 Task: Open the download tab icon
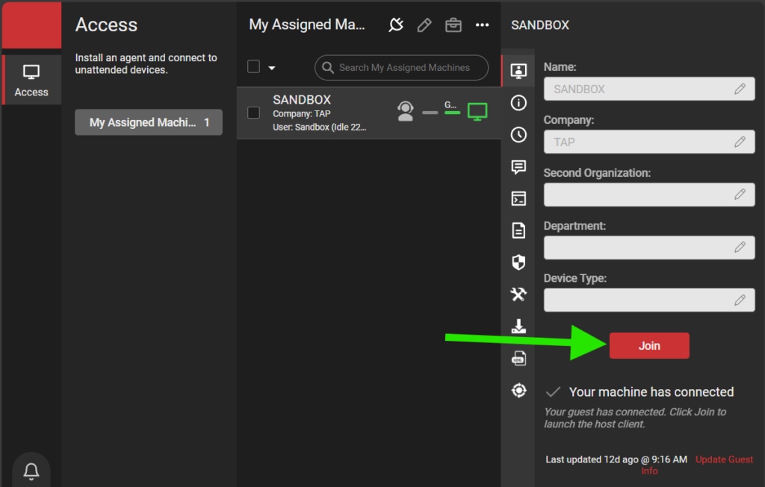pyautogui.click(x=518, y=326)
